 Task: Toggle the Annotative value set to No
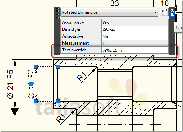135,36
